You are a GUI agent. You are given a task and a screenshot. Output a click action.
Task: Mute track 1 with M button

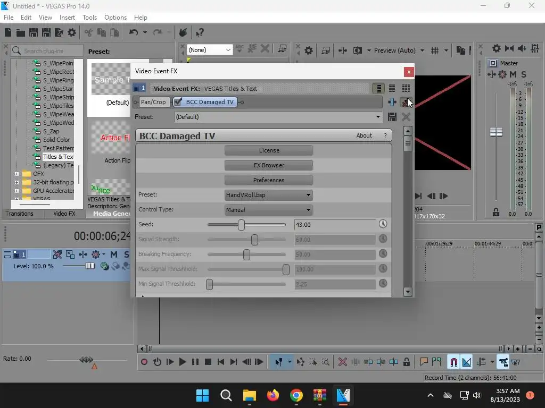(114, 254)
